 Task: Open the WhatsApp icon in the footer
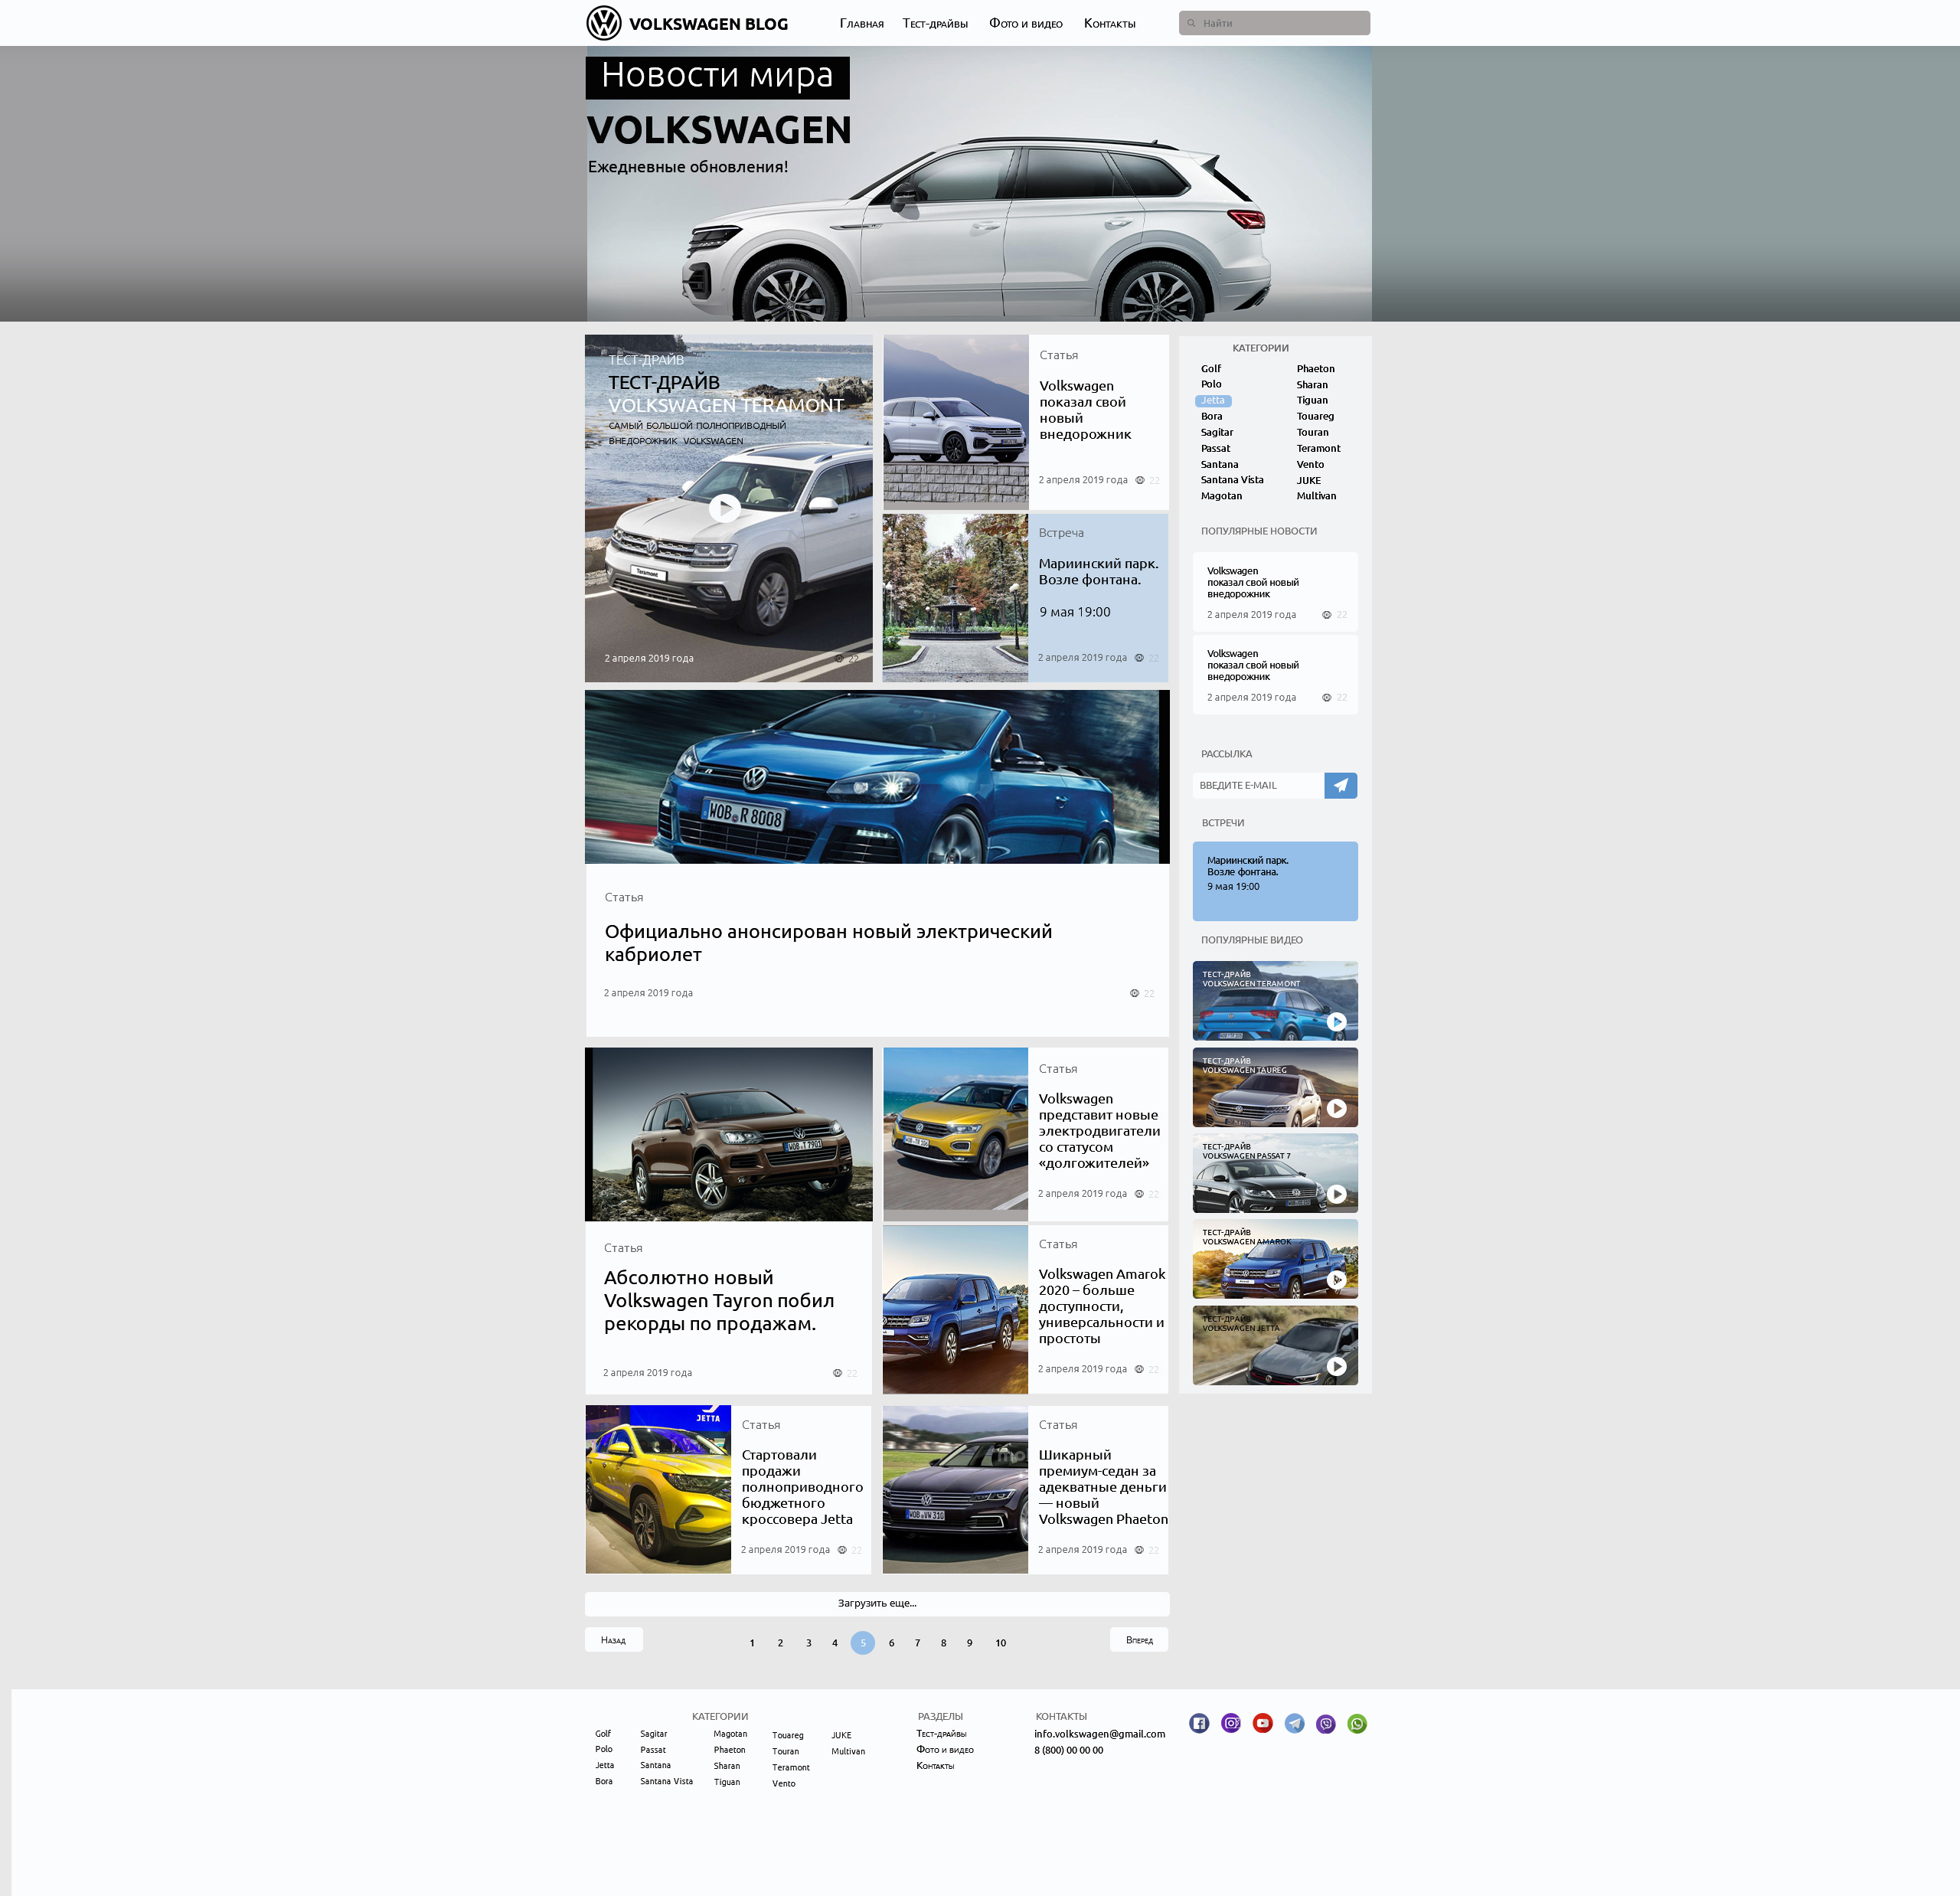pos(1357,1723)
